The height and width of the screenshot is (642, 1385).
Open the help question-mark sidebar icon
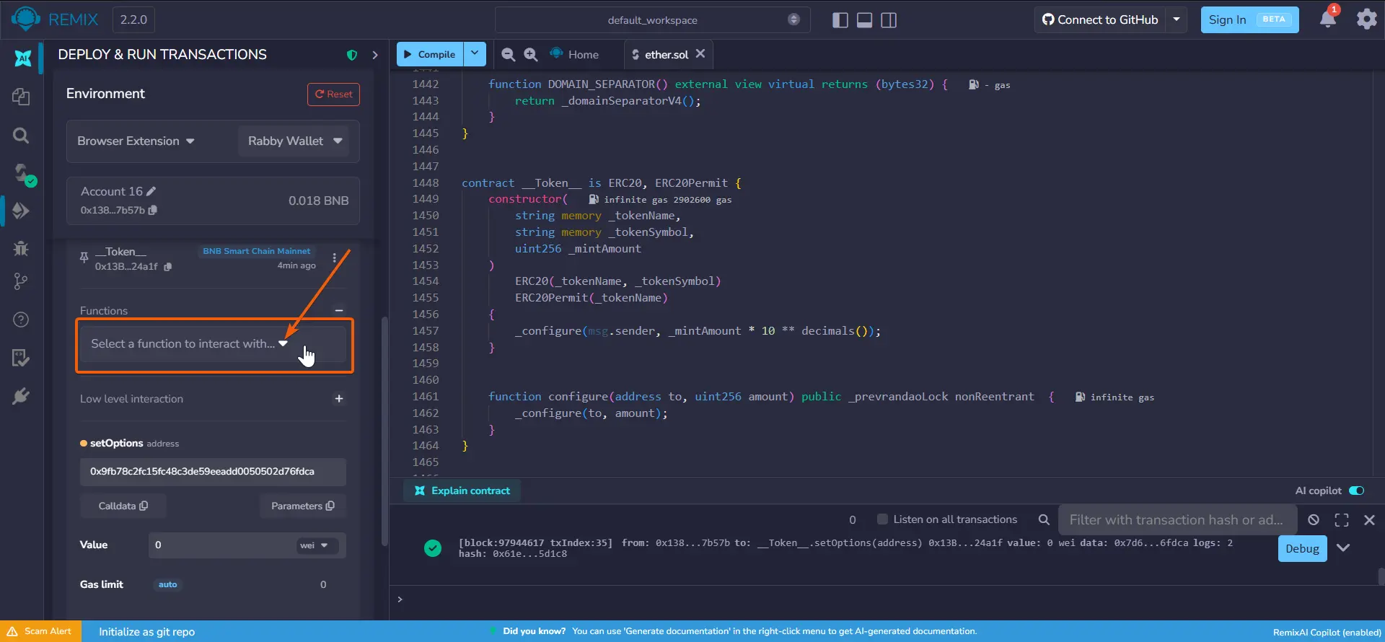[21, 320]
